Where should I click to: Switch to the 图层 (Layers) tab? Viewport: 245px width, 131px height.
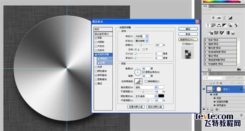point(205,74)
